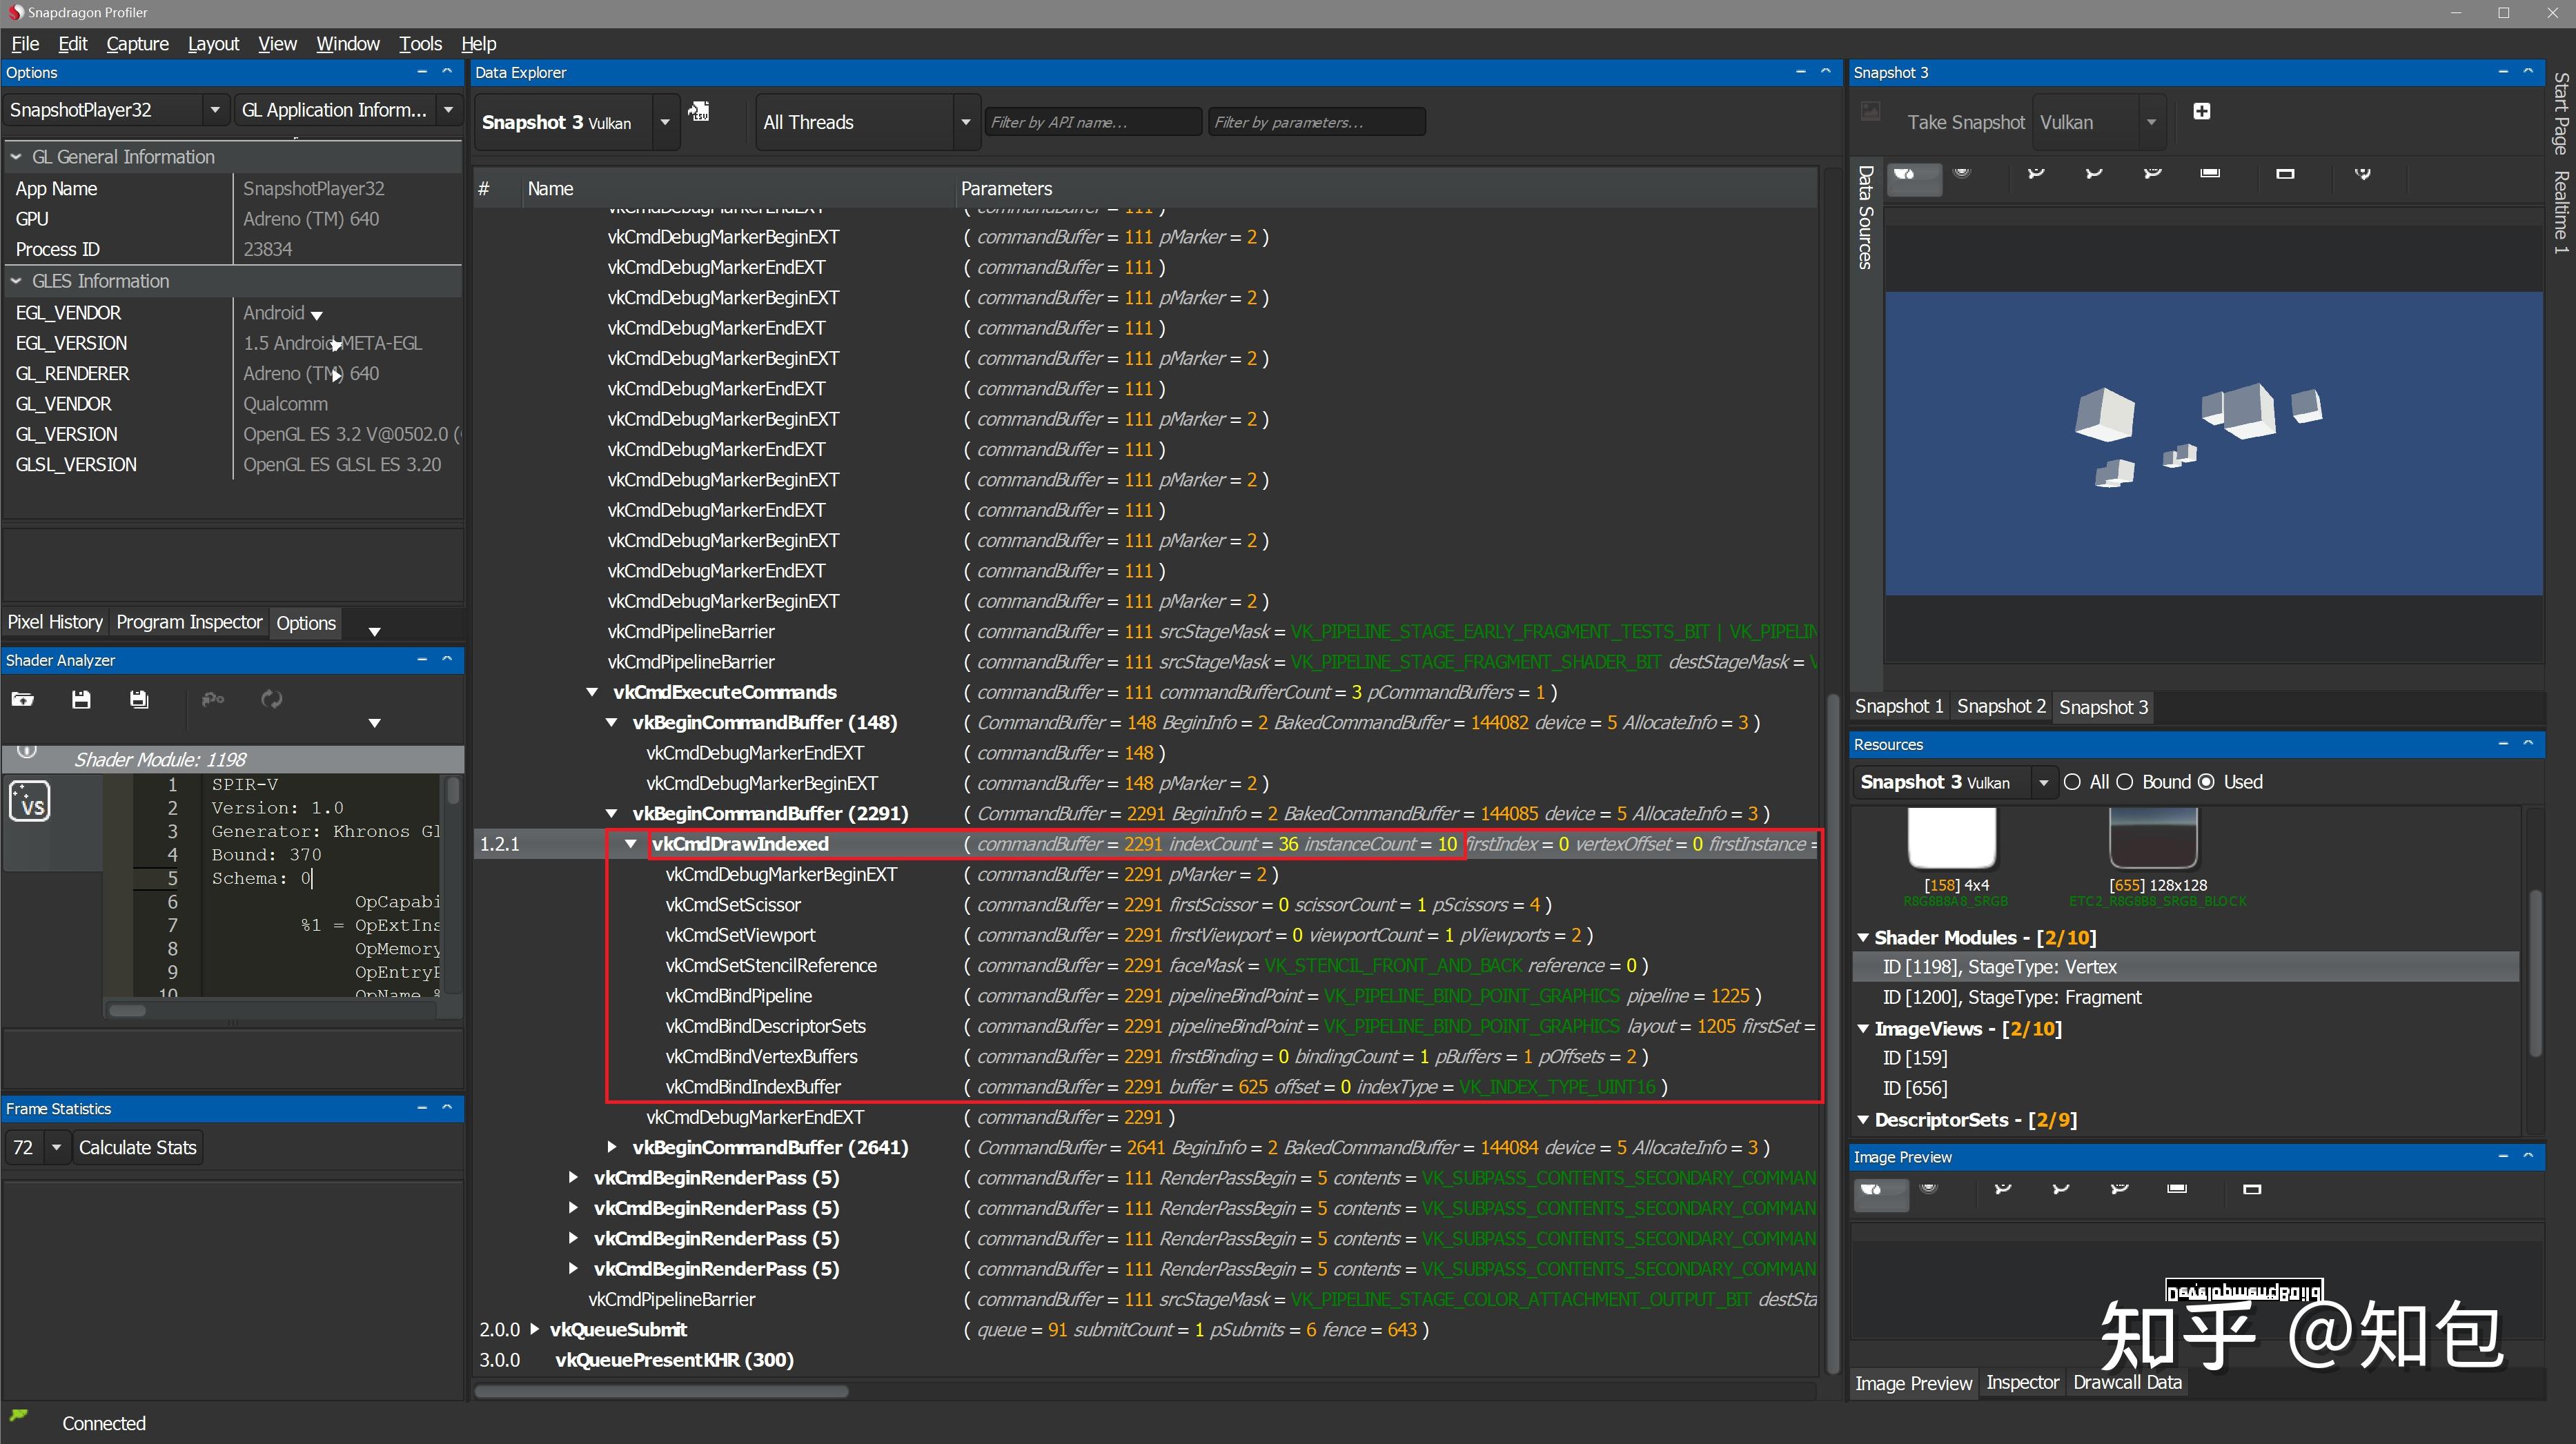Viewport: 2576px width, 1444px height.
Task: Open a shader file in Shader Analyzer
Action: (22, 699)
